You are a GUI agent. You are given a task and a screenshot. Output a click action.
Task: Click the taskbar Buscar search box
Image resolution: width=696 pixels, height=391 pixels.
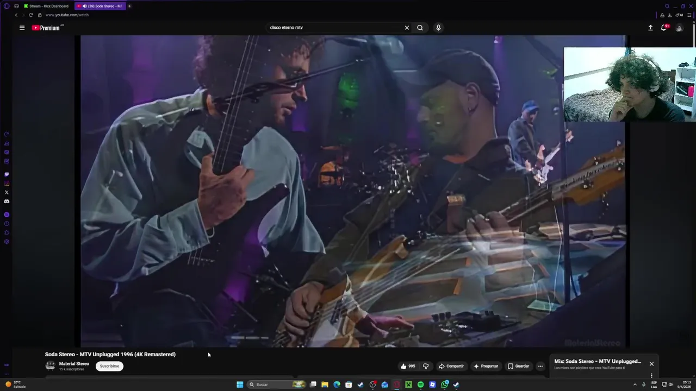pos(277,384)
